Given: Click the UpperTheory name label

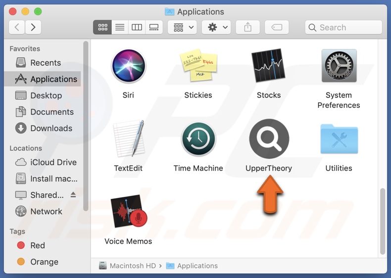Looking at the screenshot, I should coord(269,168).
